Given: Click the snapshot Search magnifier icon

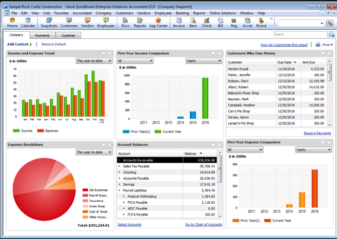Looking at the screenshot, I should [x=331, y=34].
